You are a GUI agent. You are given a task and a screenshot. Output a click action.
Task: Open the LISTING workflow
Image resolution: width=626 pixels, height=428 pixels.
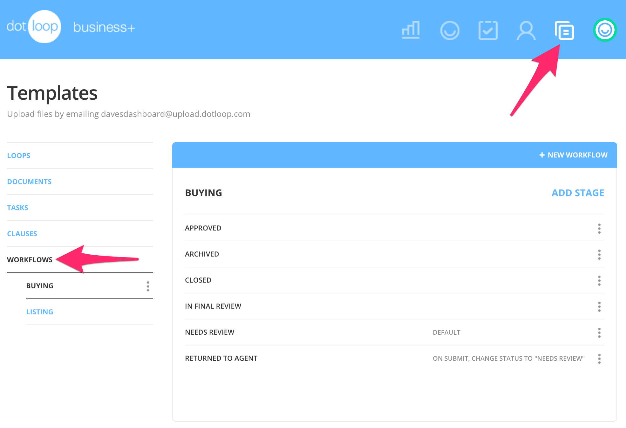pyautogui.click(x=40, y=311)
